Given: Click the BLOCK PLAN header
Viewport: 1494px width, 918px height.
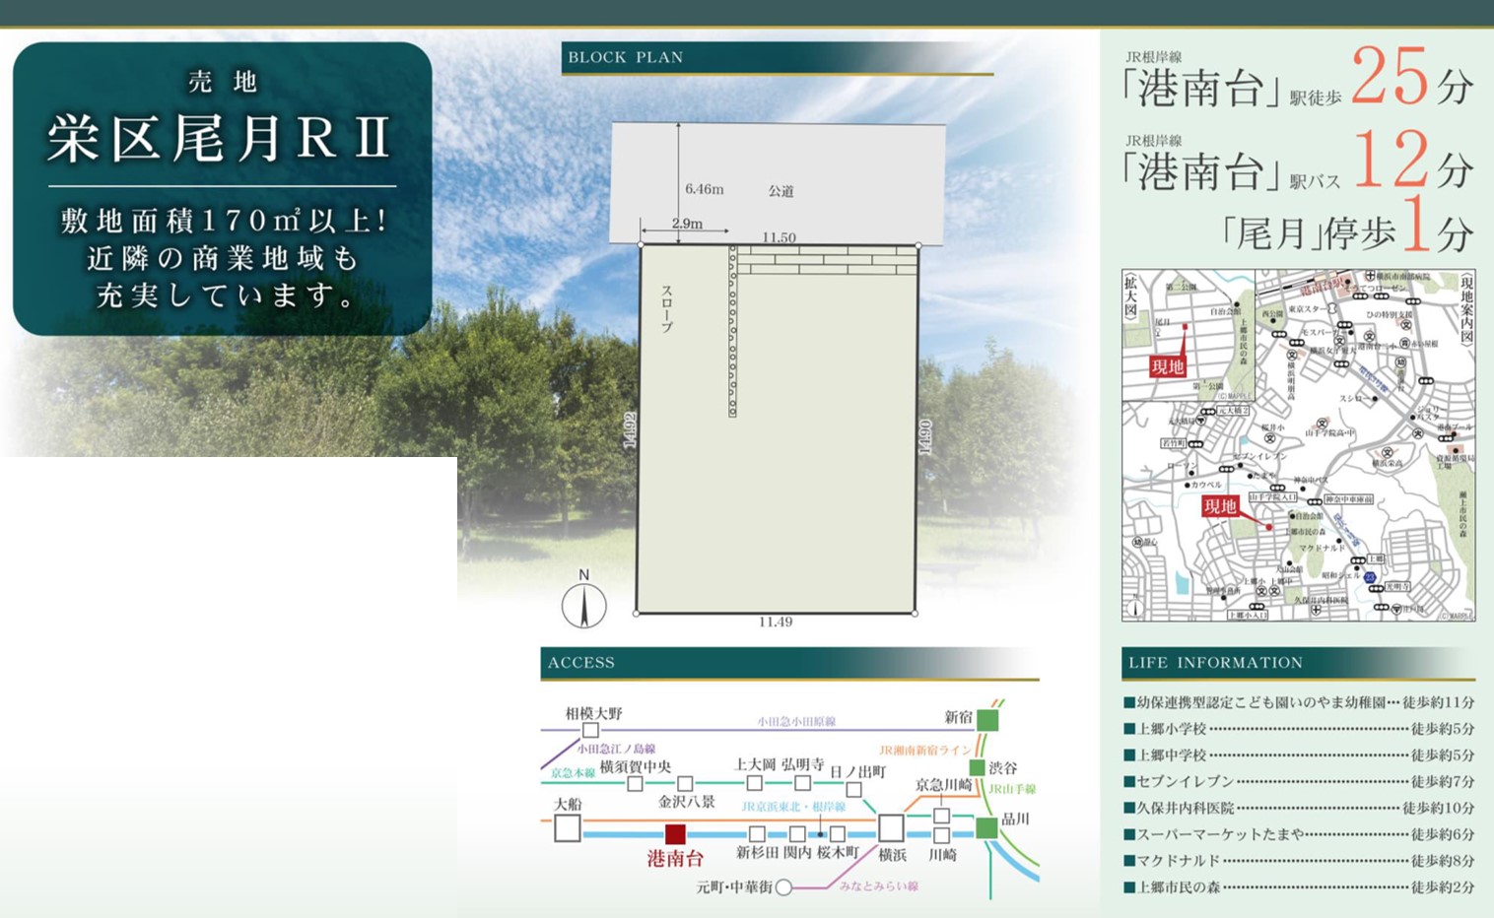Looking at the screenshot, I should point(626,57).
